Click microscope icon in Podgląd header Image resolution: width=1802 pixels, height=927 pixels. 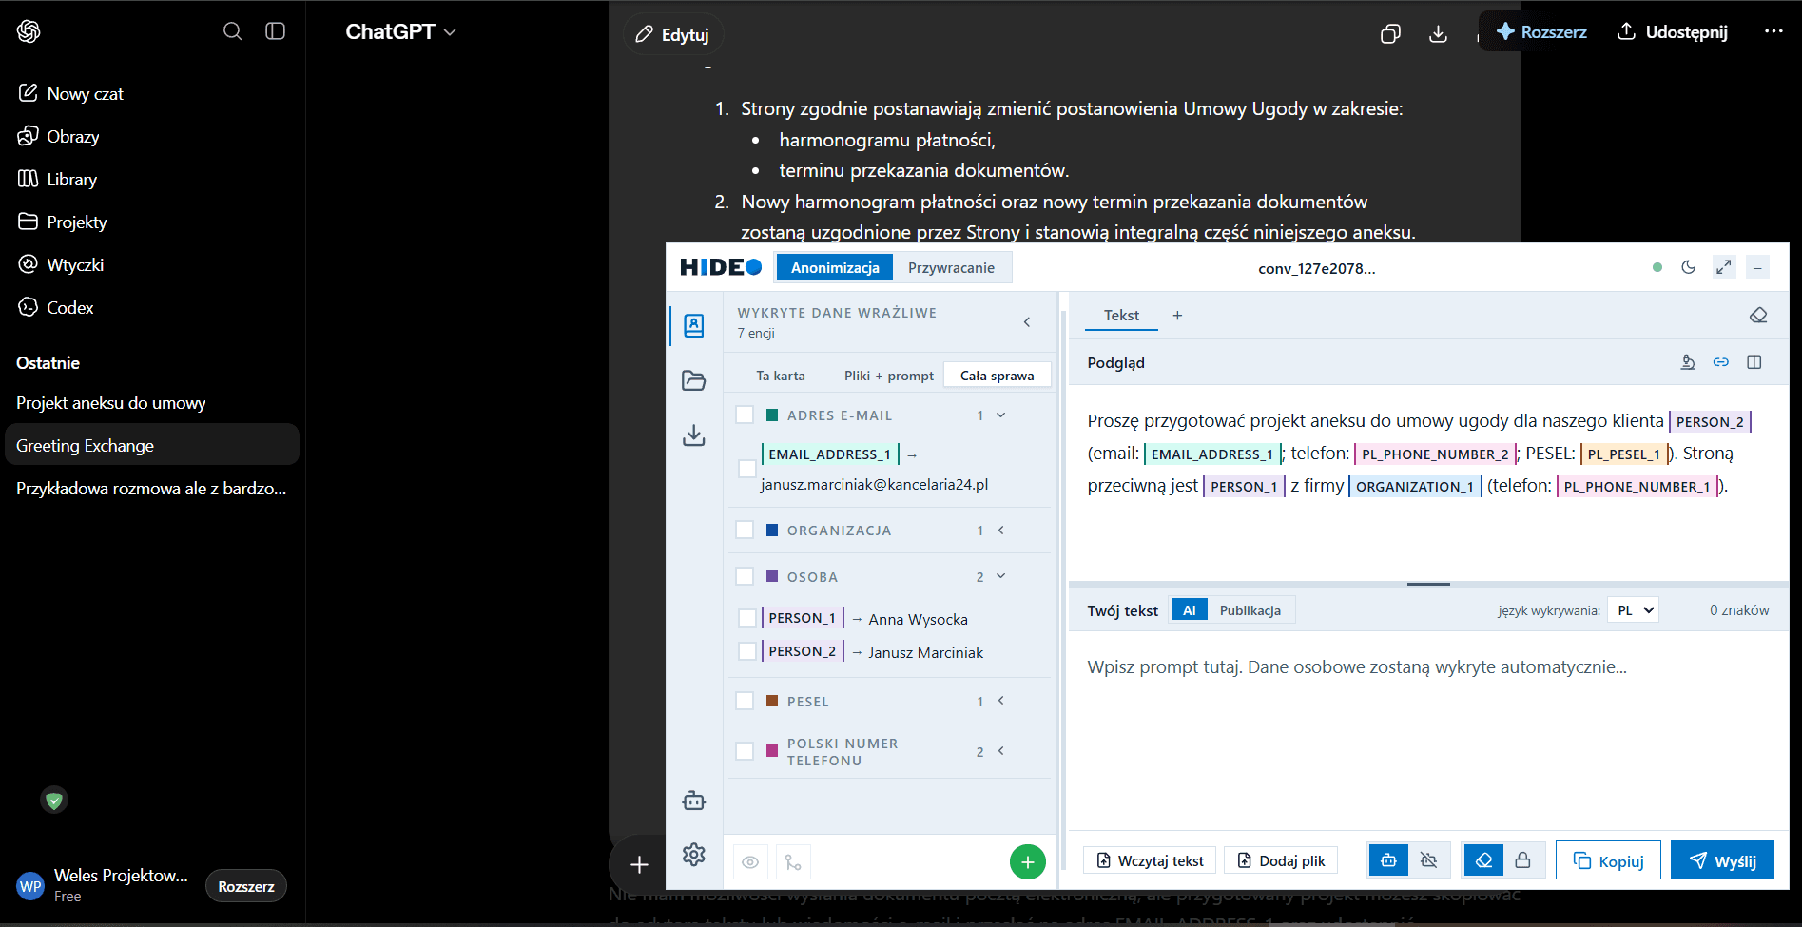point(1688,362)
